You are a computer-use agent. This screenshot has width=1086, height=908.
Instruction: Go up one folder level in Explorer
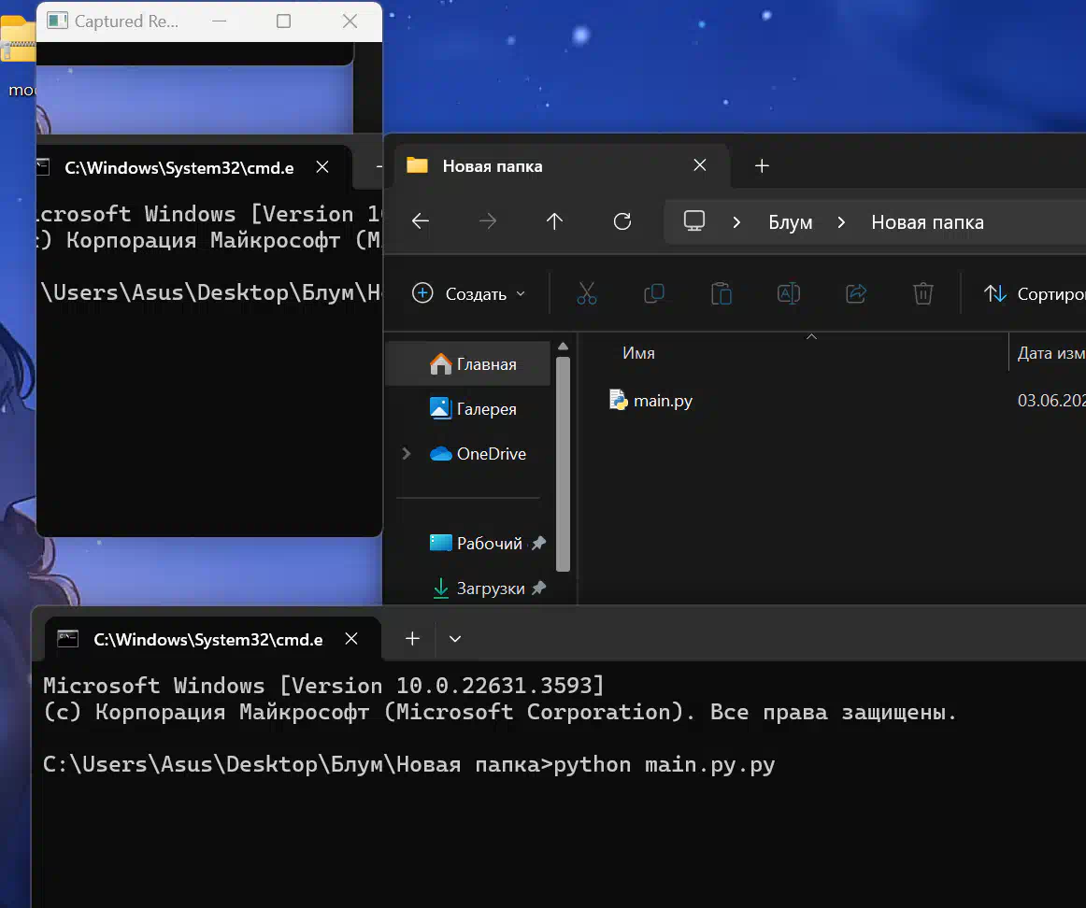tap(555, 221)
